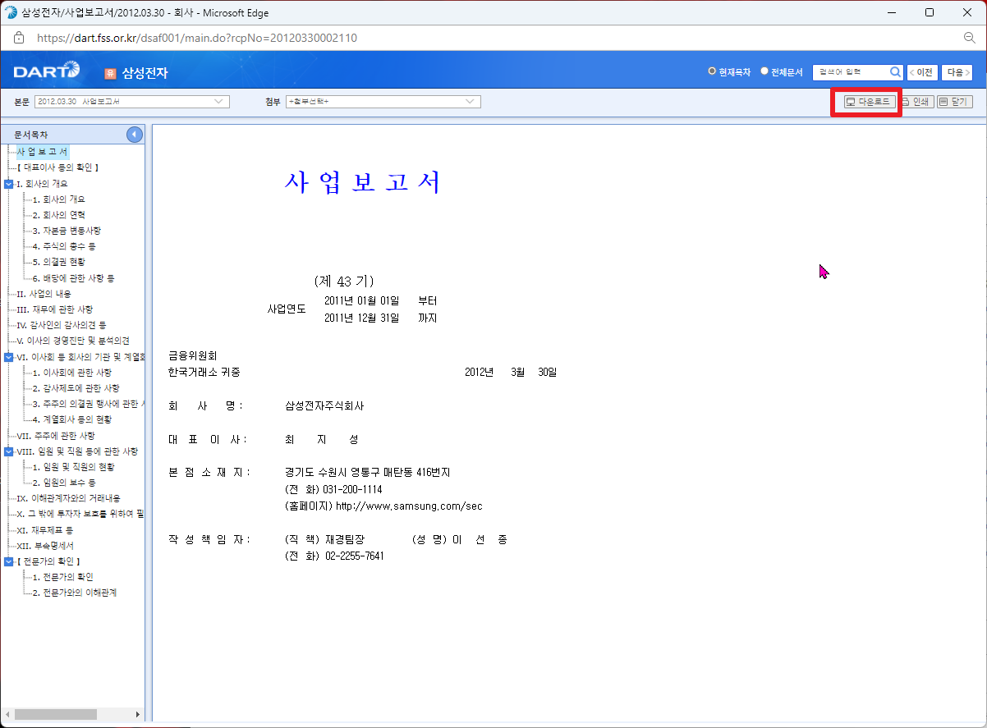
Task: Collapse the 전문가의 확인 tree node
Action: pos(8,561)
